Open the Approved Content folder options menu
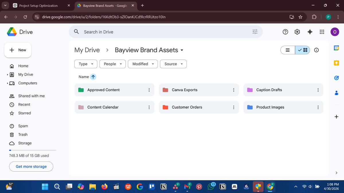This screenshot has width=344, height=193. coord(149,90)
